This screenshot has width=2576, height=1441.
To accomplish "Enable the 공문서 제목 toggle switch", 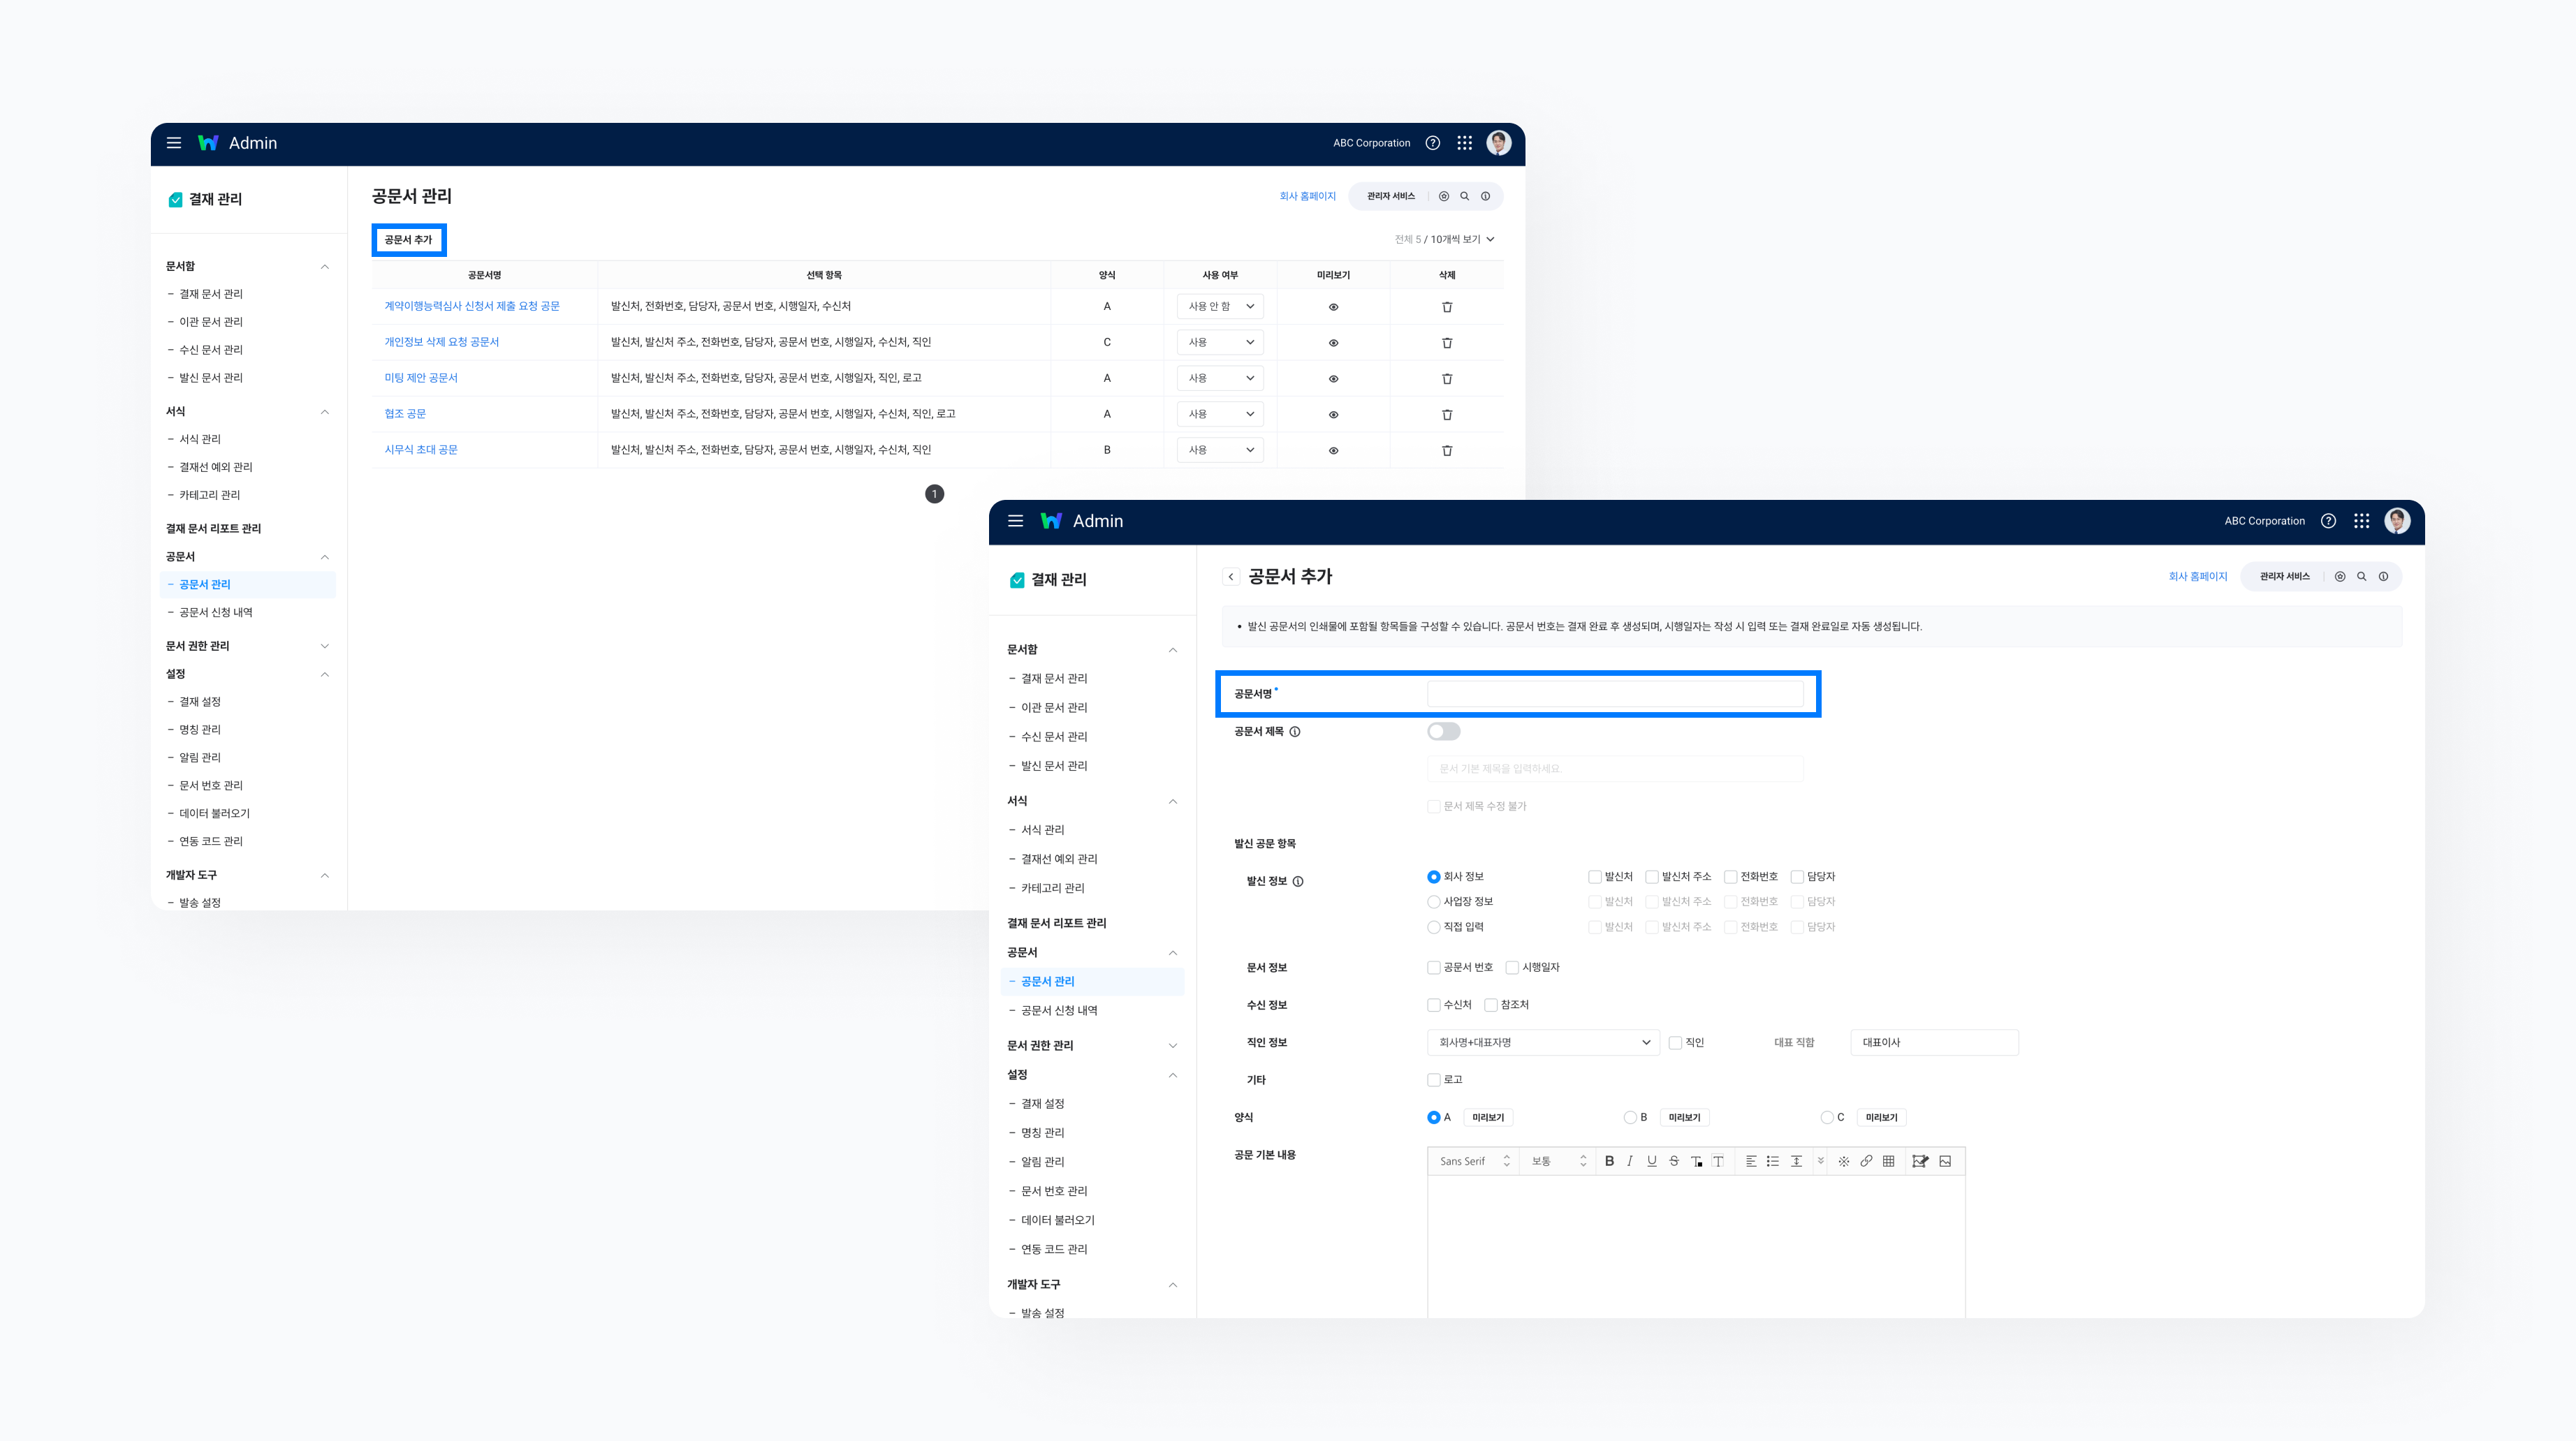I will coord(1443,732).
